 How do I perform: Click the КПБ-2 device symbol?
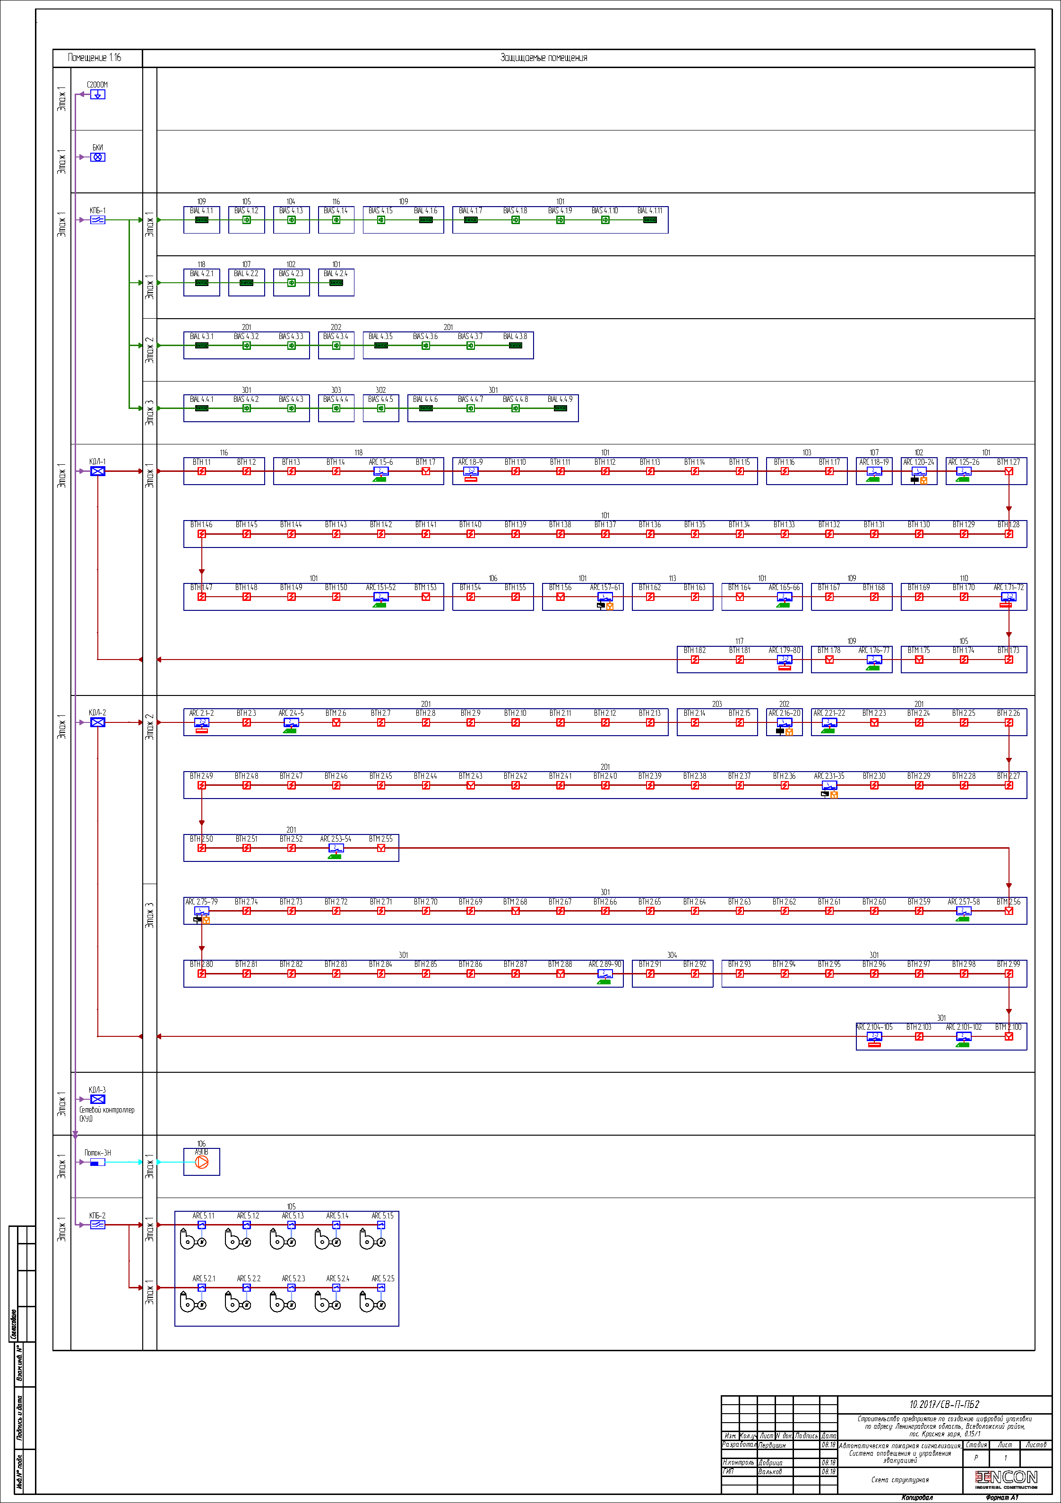[x=97, y=1225]
